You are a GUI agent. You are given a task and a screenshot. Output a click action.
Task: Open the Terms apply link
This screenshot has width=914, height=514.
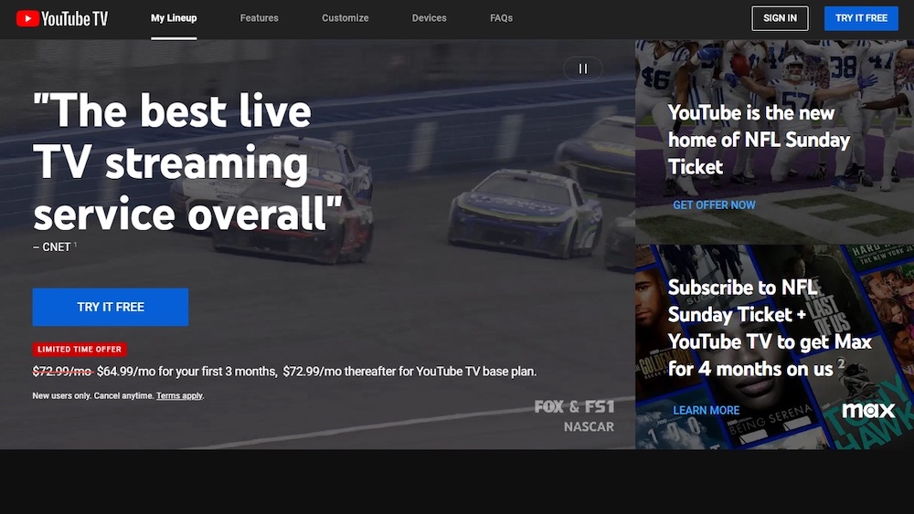tap(179, 396)
